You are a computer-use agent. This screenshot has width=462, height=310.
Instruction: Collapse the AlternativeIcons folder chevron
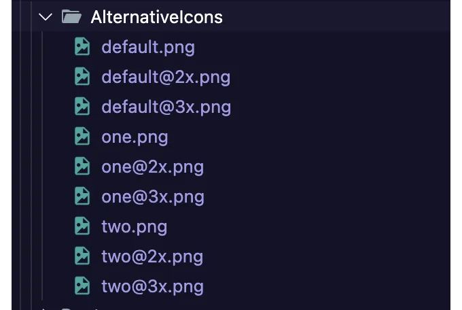coord(46,17)
